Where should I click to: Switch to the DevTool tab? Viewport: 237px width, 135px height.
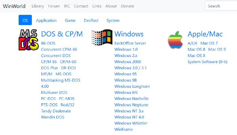point(91,20)
